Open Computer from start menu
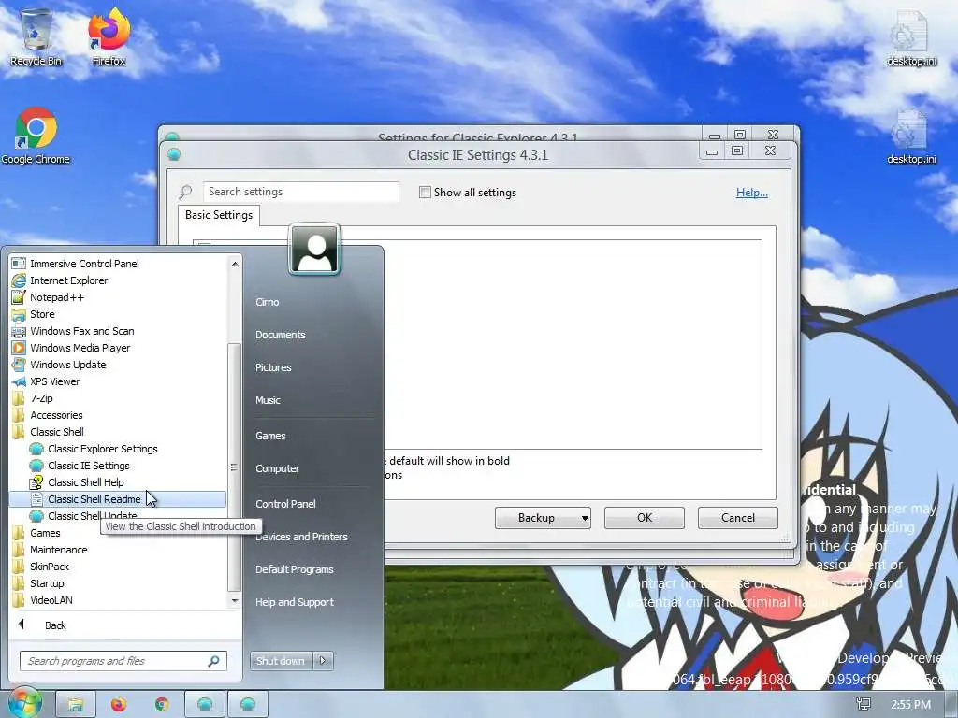The height and width of the screenshot is (718, 958). pyautogui.click(x=277, y=468)
